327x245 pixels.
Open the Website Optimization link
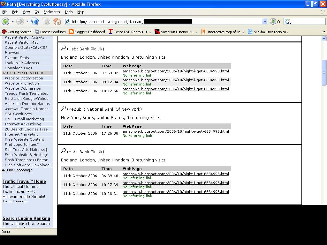coord(24,78)
